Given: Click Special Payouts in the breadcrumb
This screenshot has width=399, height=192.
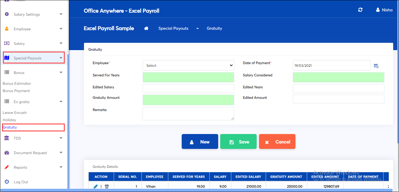Looking at the screenshot, I should 173,28.
